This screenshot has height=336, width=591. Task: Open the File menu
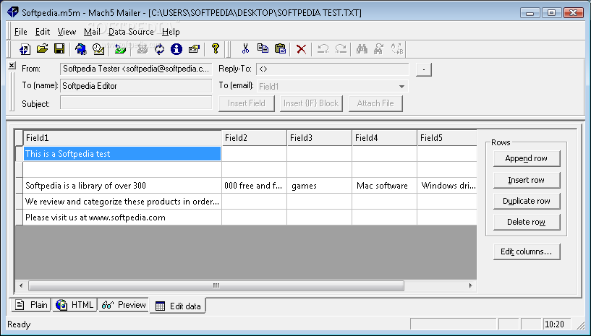coord(21,32)
